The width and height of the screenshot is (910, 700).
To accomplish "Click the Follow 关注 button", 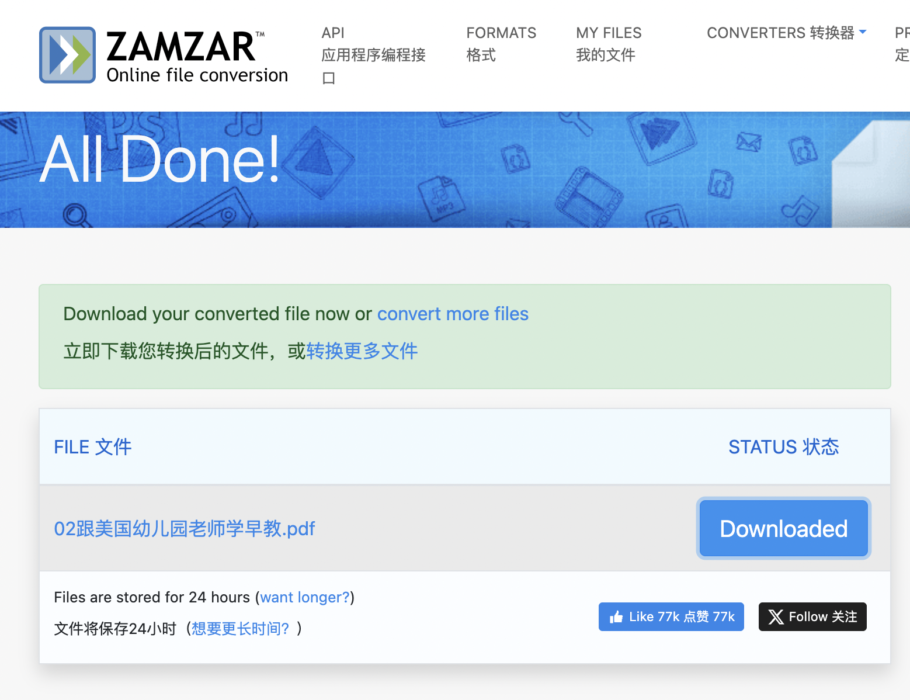I will (812, 616).
